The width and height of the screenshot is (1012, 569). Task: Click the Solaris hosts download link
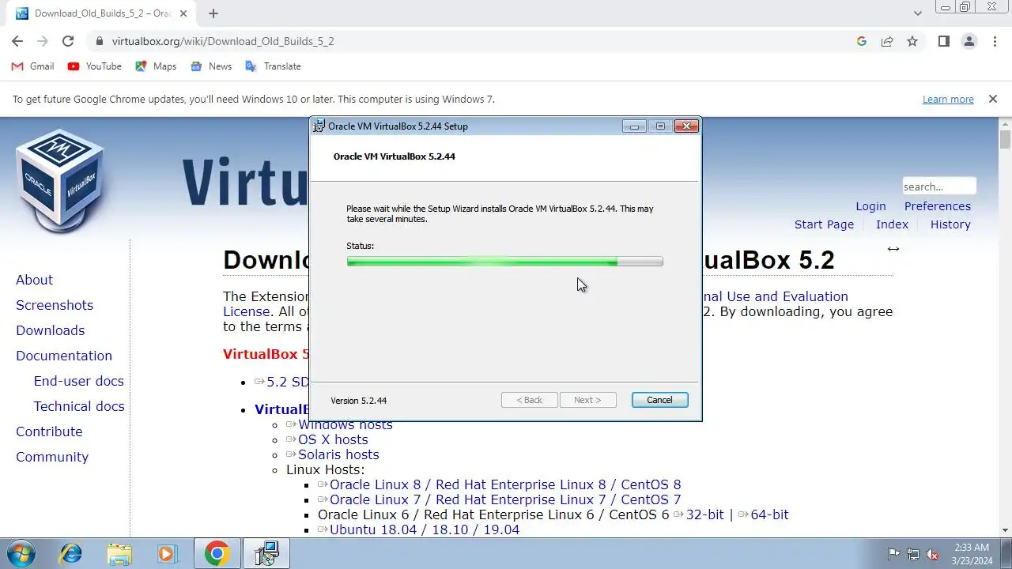(x=338, y=454)
